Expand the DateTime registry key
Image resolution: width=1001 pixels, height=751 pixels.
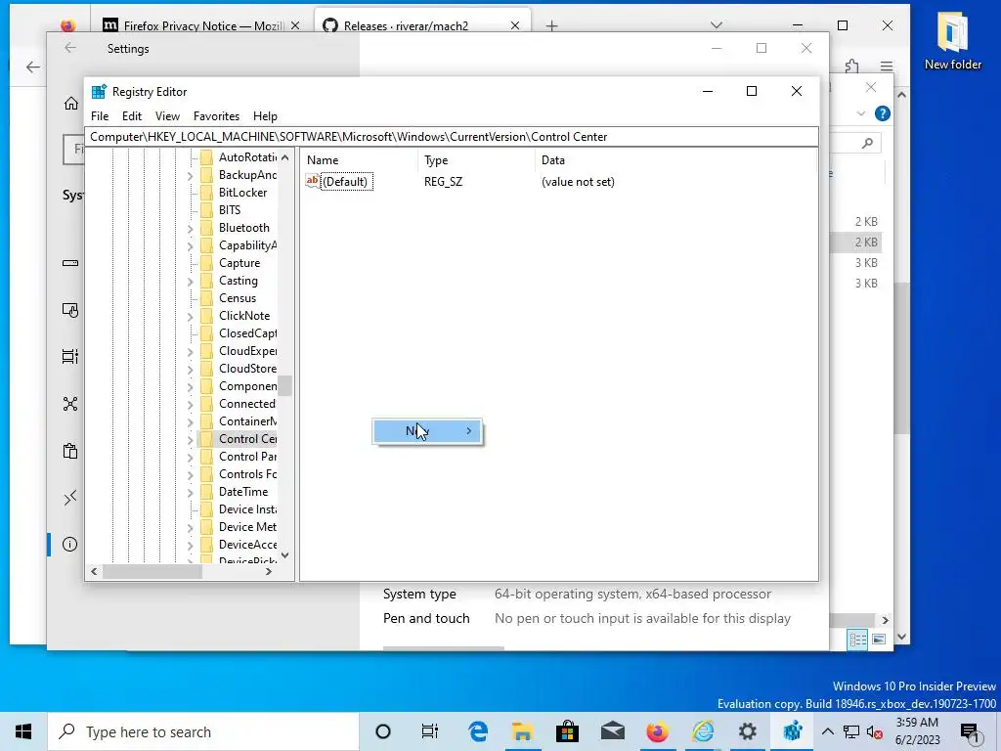[x=191, y=493]
